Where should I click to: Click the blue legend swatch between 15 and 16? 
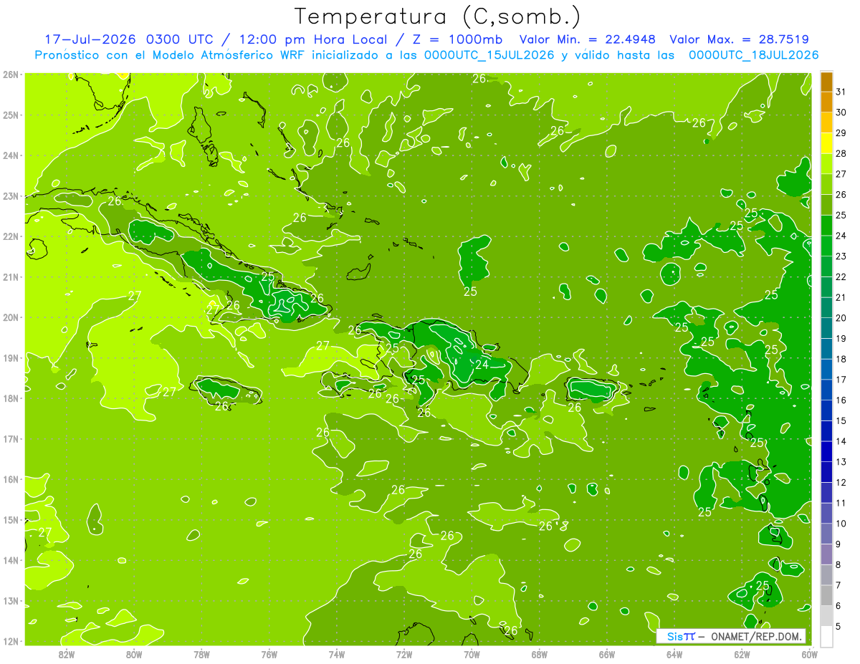(826, 410)
